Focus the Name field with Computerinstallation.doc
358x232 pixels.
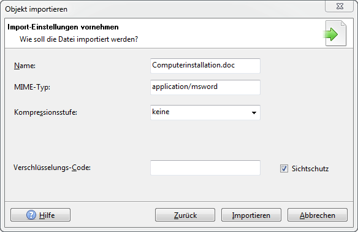click(x=205, y=66)
